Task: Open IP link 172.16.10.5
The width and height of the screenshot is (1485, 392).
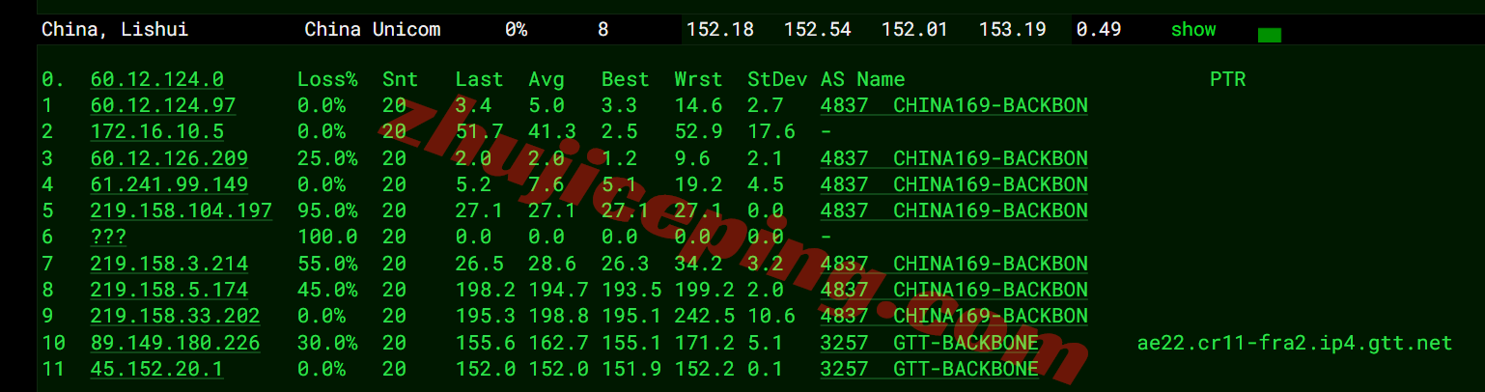Action: point(157,131)
